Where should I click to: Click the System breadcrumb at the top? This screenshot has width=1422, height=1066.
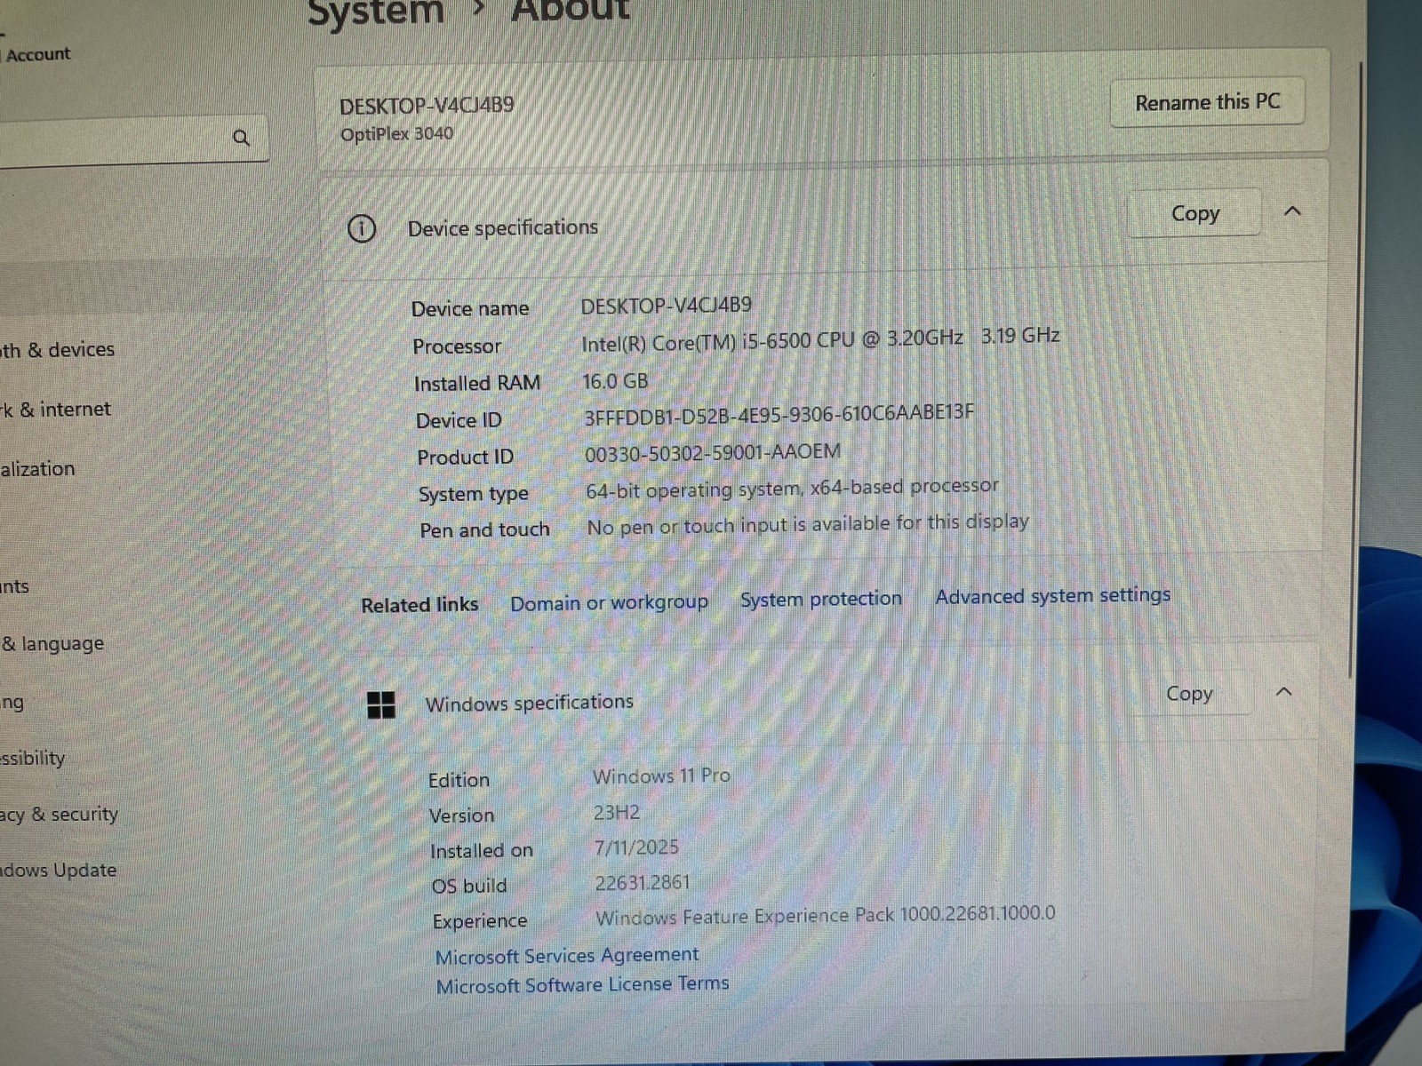pyautogui.click(x=375, y=12)
